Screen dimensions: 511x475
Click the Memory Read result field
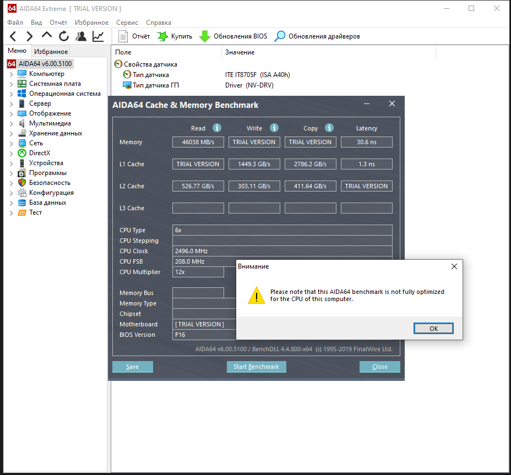(198, 142)
